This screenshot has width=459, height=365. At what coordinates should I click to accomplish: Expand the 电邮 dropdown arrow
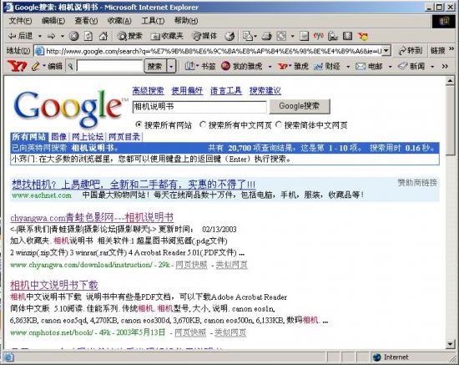[390, 67]
